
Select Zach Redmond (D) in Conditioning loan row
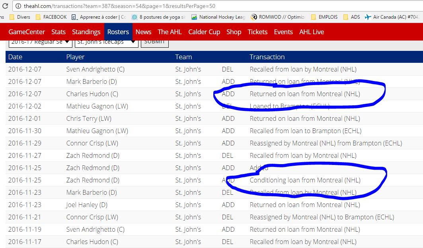[93, 180]
